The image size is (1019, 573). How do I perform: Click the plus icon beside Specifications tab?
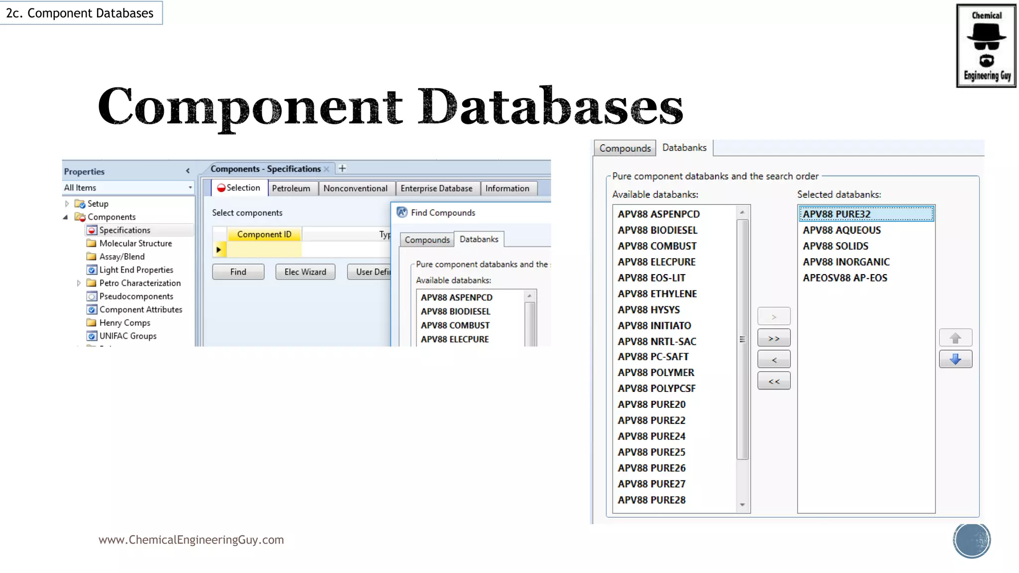click(342, 169)
